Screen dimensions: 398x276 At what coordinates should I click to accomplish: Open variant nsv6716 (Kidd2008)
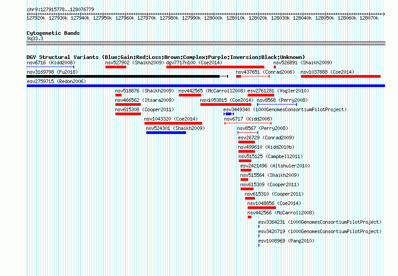click(51, 63)
